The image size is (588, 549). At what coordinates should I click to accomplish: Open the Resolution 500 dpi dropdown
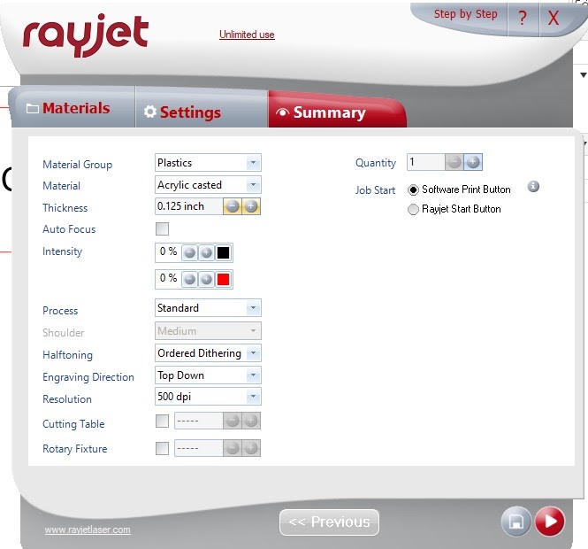[x=253, y=398]
